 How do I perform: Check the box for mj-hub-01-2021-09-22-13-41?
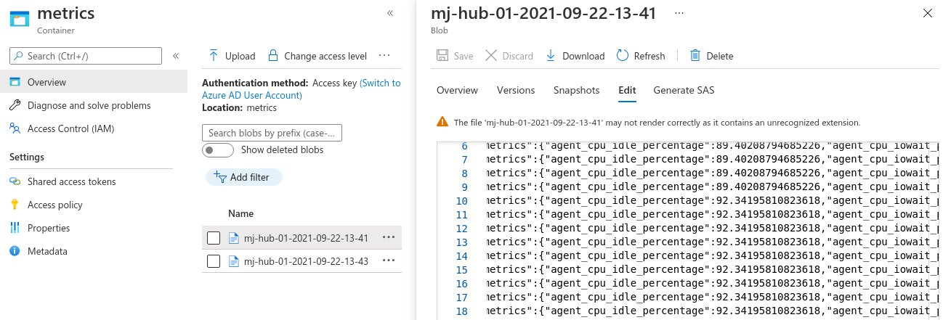tap(214, 238)
